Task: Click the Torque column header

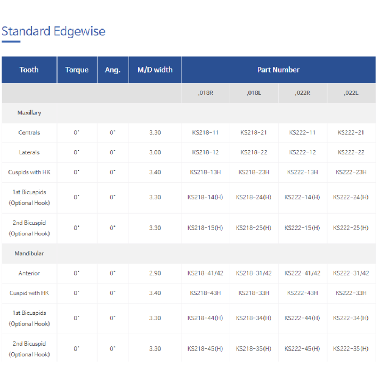Action: [77, 70]
